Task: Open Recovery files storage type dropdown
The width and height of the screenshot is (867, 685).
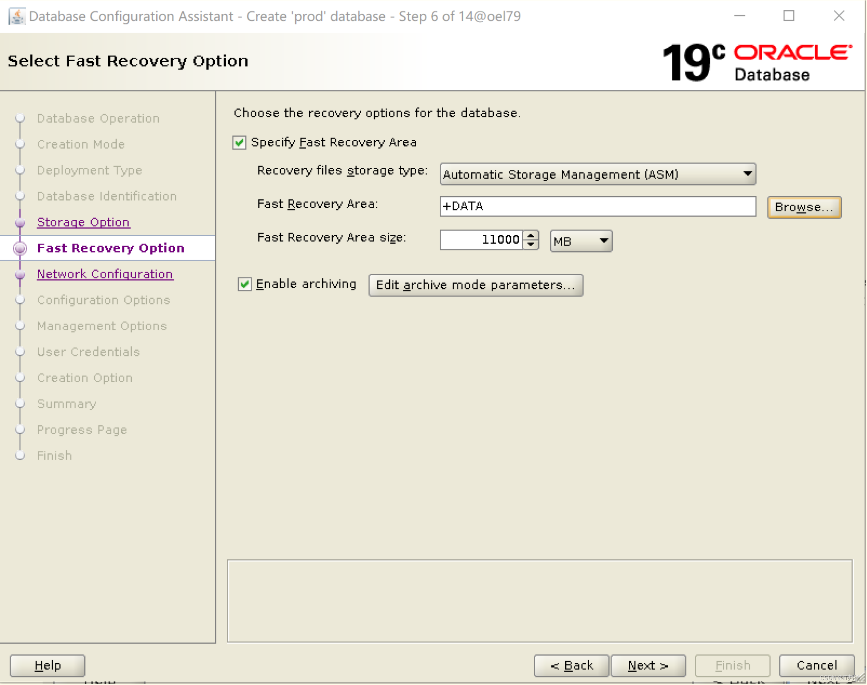Action: click(x=598, y=174)
